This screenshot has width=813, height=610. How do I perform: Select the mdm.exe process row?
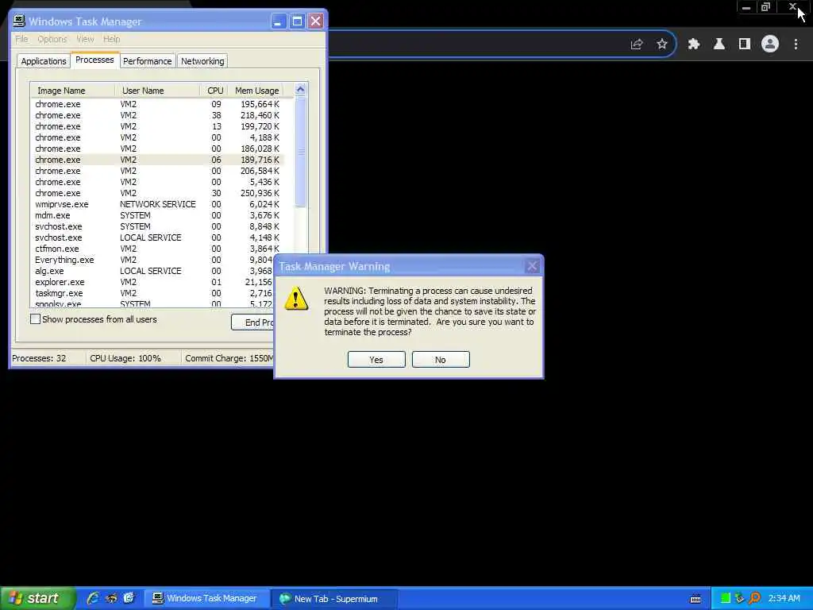tap(157, 215)
